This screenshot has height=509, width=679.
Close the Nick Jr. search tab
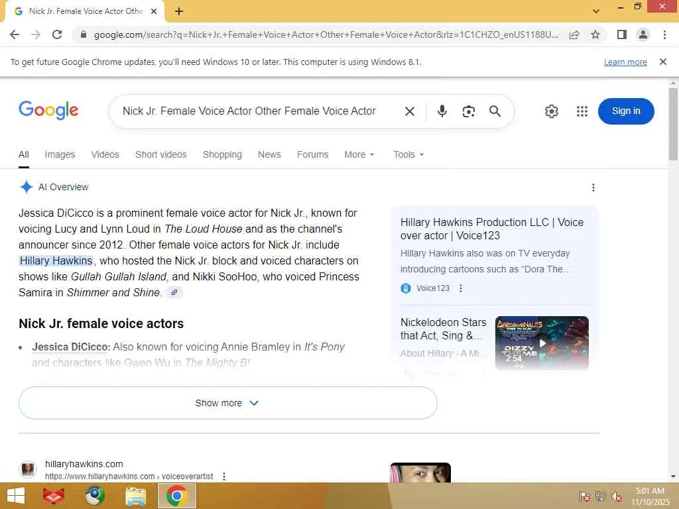click(154, 11)
